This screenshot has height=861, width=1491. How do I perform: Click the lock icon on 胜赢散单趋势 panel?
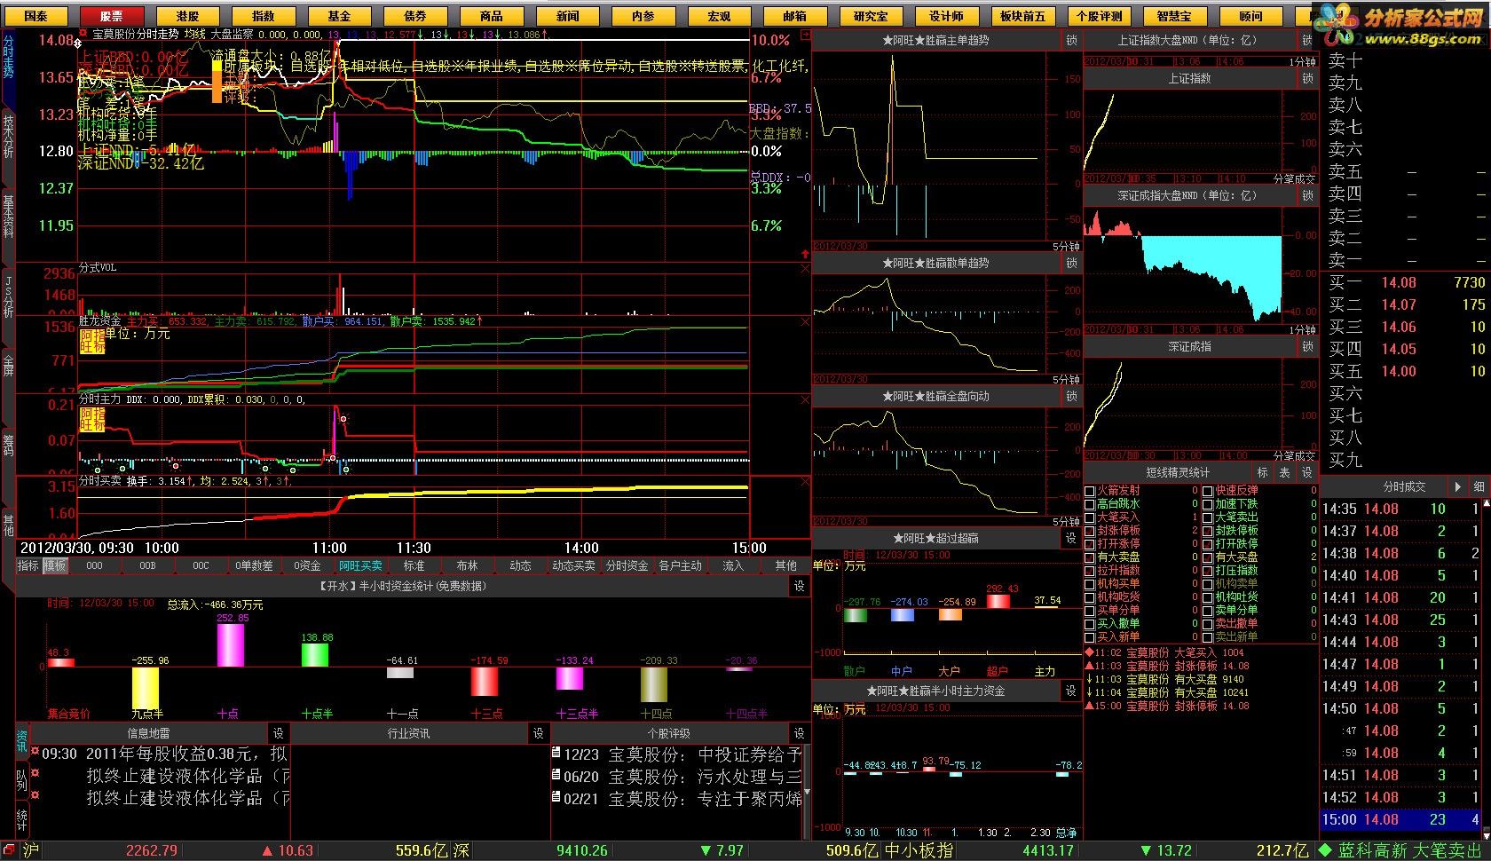pyautogui.click(x=1071, y=264)
